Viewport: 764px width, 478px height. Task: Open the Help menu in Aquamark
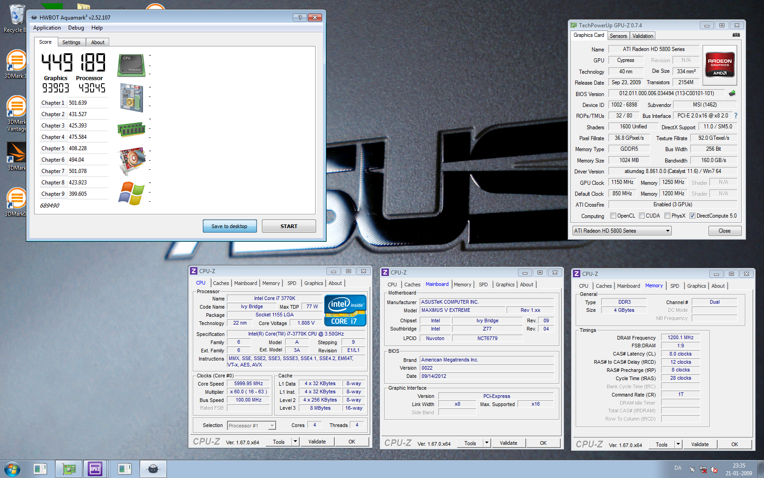tap(97, 28)
